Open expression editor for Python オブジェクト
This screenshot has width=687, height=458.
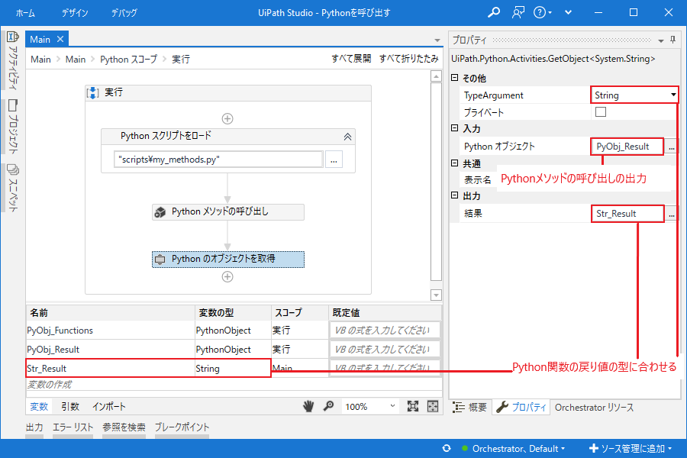click(x=671, y=147)
